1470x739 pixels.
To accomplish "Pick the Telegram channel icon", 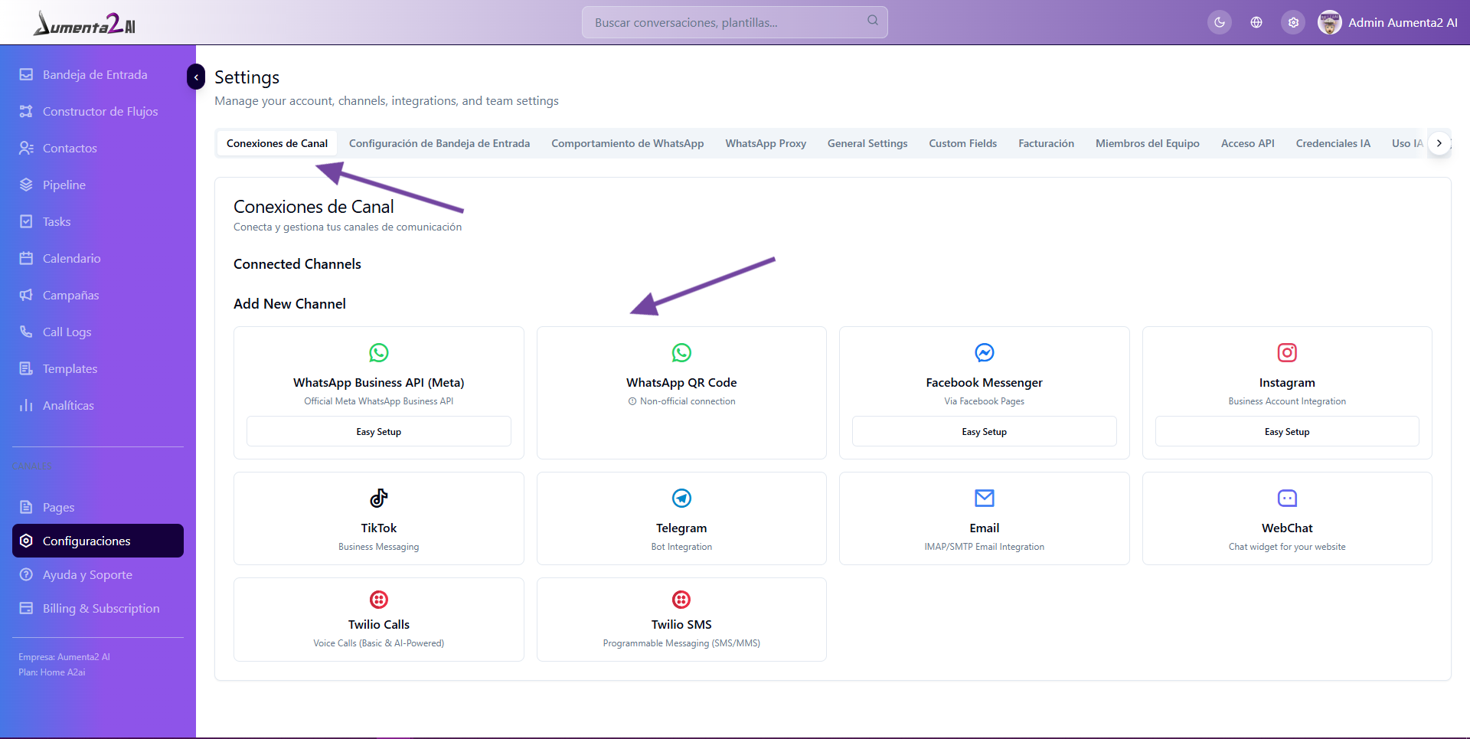I will 681,498.
